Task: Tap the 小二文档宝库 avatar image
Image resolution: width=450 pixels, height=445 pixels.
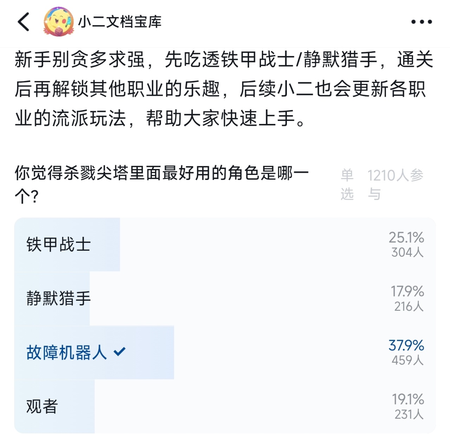Action: point(58,22)
